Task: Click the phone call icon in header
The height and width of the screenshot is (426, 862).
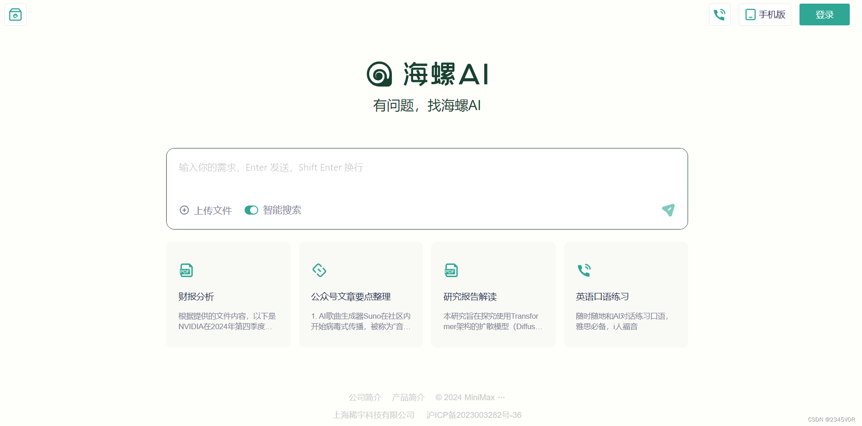Action: point(720,14)
